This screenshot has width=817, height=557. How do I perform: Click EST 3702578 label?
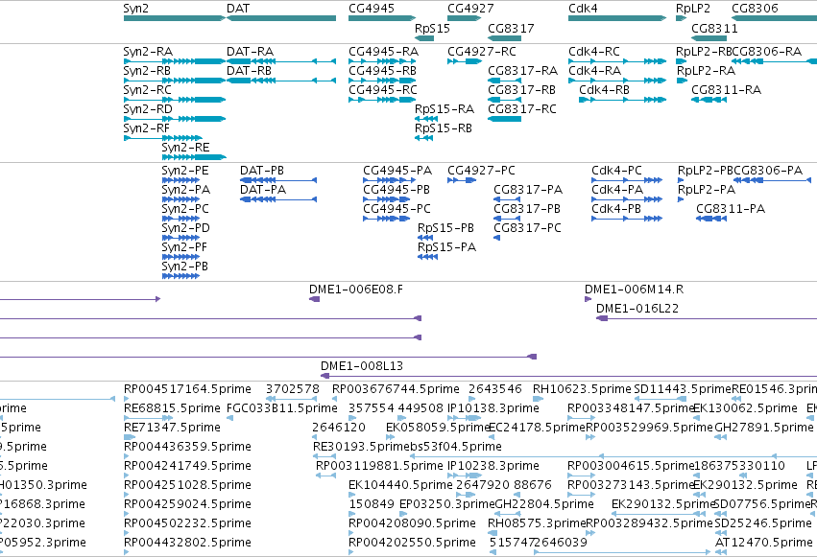click(292, 389)
